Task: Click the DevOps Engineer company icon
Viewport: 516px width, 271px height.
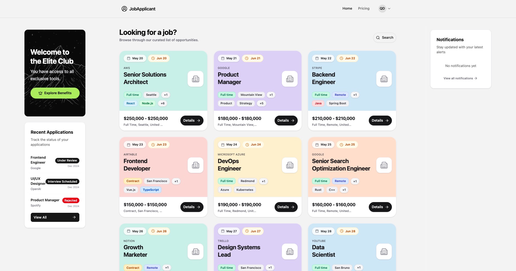Action: tap(290, 165)
